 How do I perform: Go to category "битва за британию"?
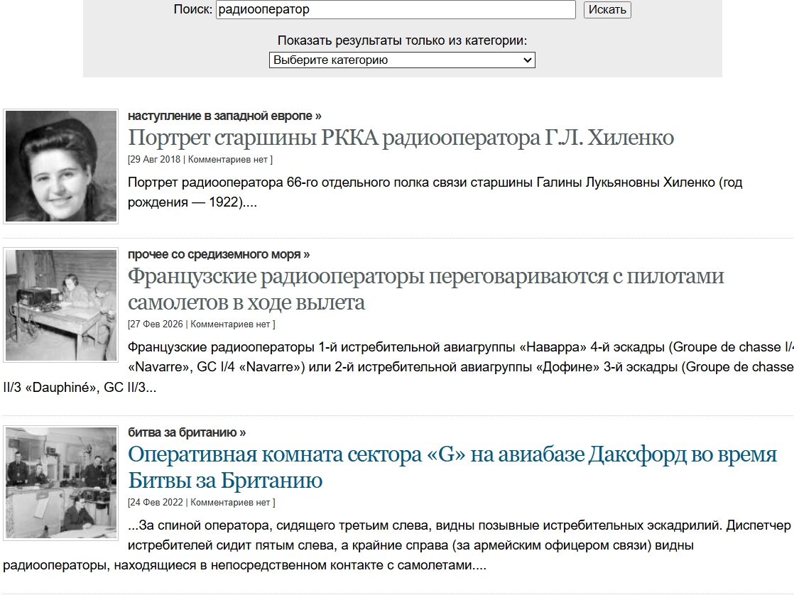tap(187, 432)
